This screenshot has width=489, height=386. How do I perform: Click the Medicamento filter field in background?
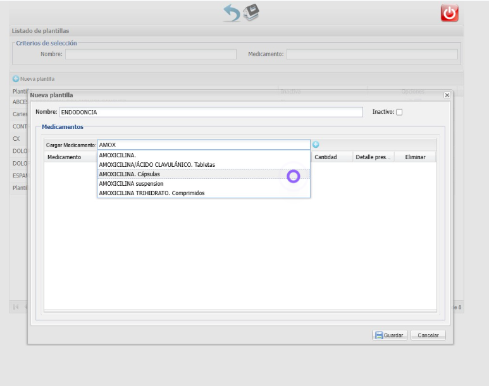(371, 54)
